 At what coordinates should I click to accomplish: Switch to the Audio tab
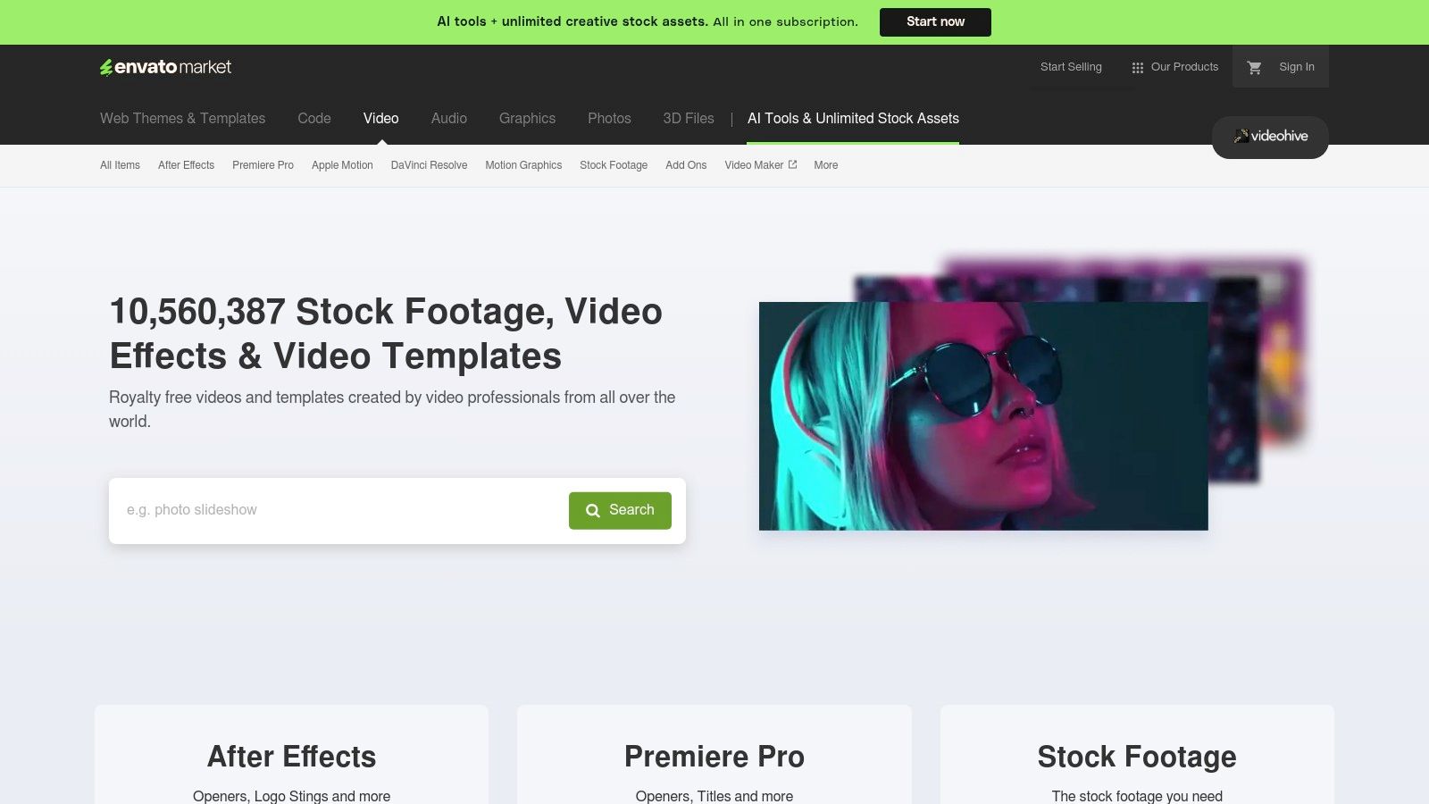448,118
